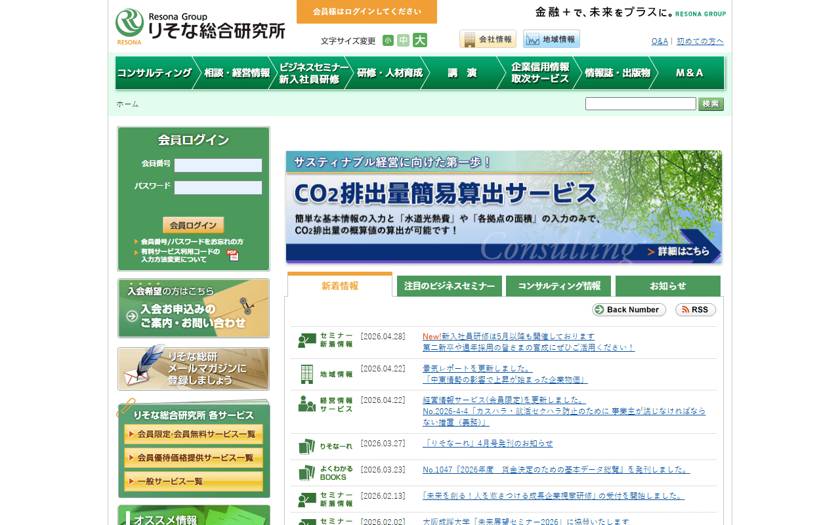The width and height of the screenshot is (840, 525).
Task: Click the オススメ情報 heading banner
Action: (x=194, y=515)
